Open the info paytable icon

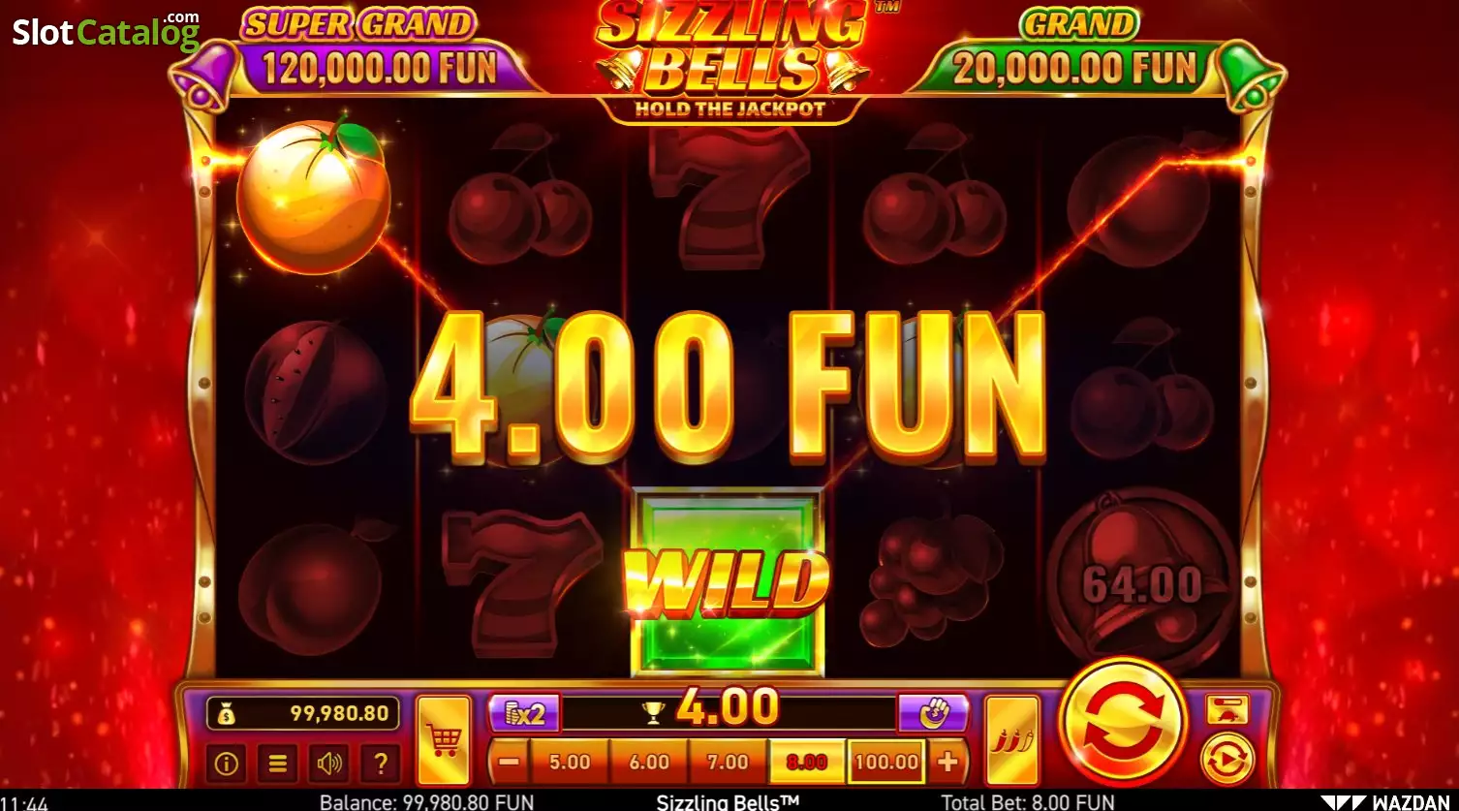coord(227,764)
